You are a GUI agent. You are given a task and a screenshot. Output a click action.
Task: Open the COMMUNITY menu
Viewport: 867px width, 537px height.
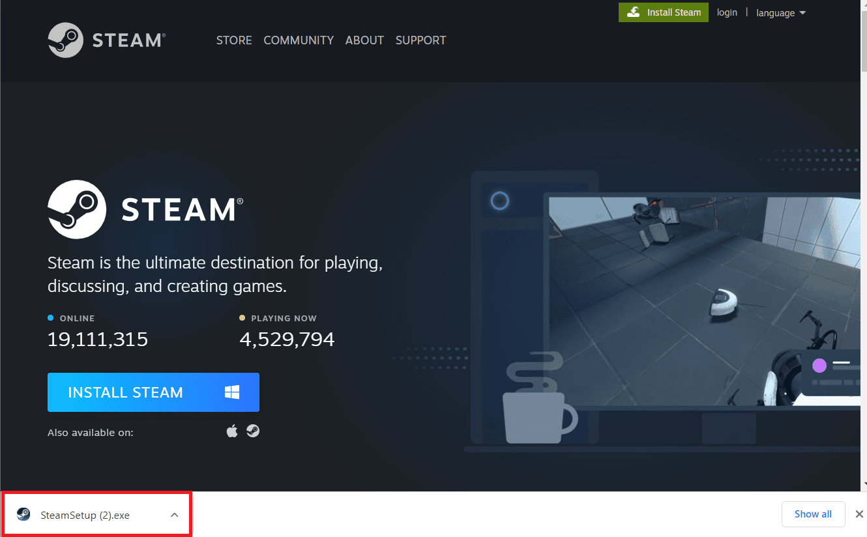[x=299, y=40]
